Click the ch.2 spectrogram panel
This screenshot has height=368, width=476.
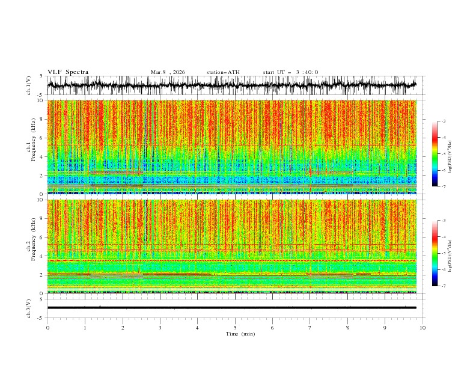coord(231,247)
